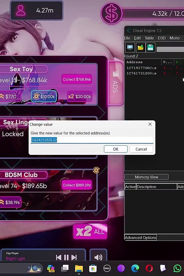The image size is (184, 276).
Task: Open the Table menu in Cheat Engine
Action: pos(149,38)
